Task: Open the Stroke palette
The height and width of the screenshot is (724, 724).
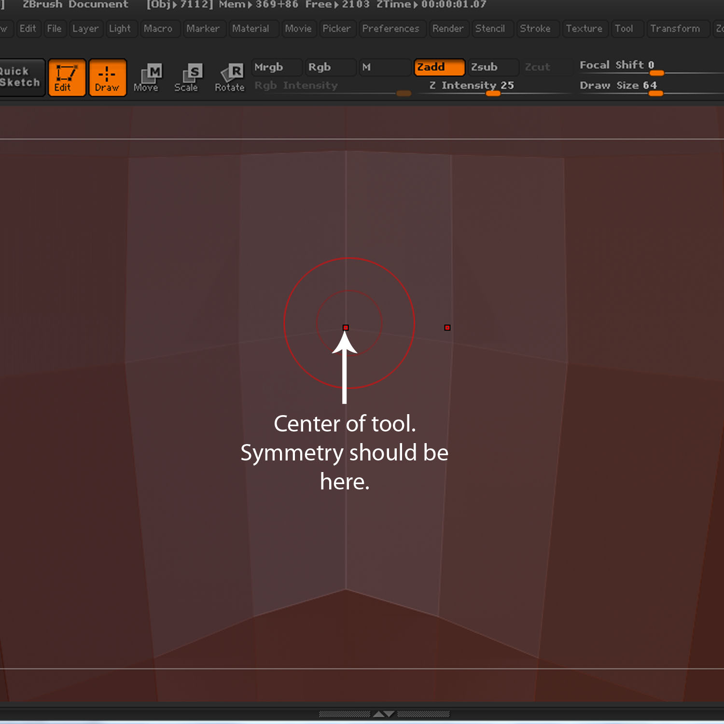Action: point(536,28)
